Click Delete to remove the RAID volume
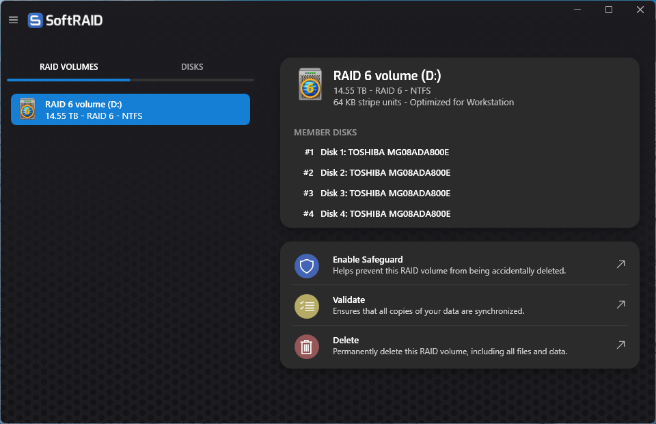 click(460, 346)
